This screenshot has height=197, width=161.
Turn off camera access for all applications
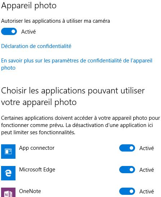click(9, 31)
